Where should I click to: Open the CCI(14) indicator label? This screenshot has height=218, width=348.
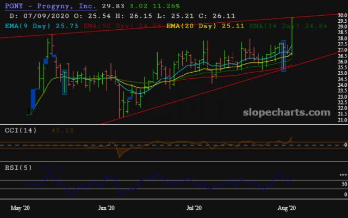[21, 130]
